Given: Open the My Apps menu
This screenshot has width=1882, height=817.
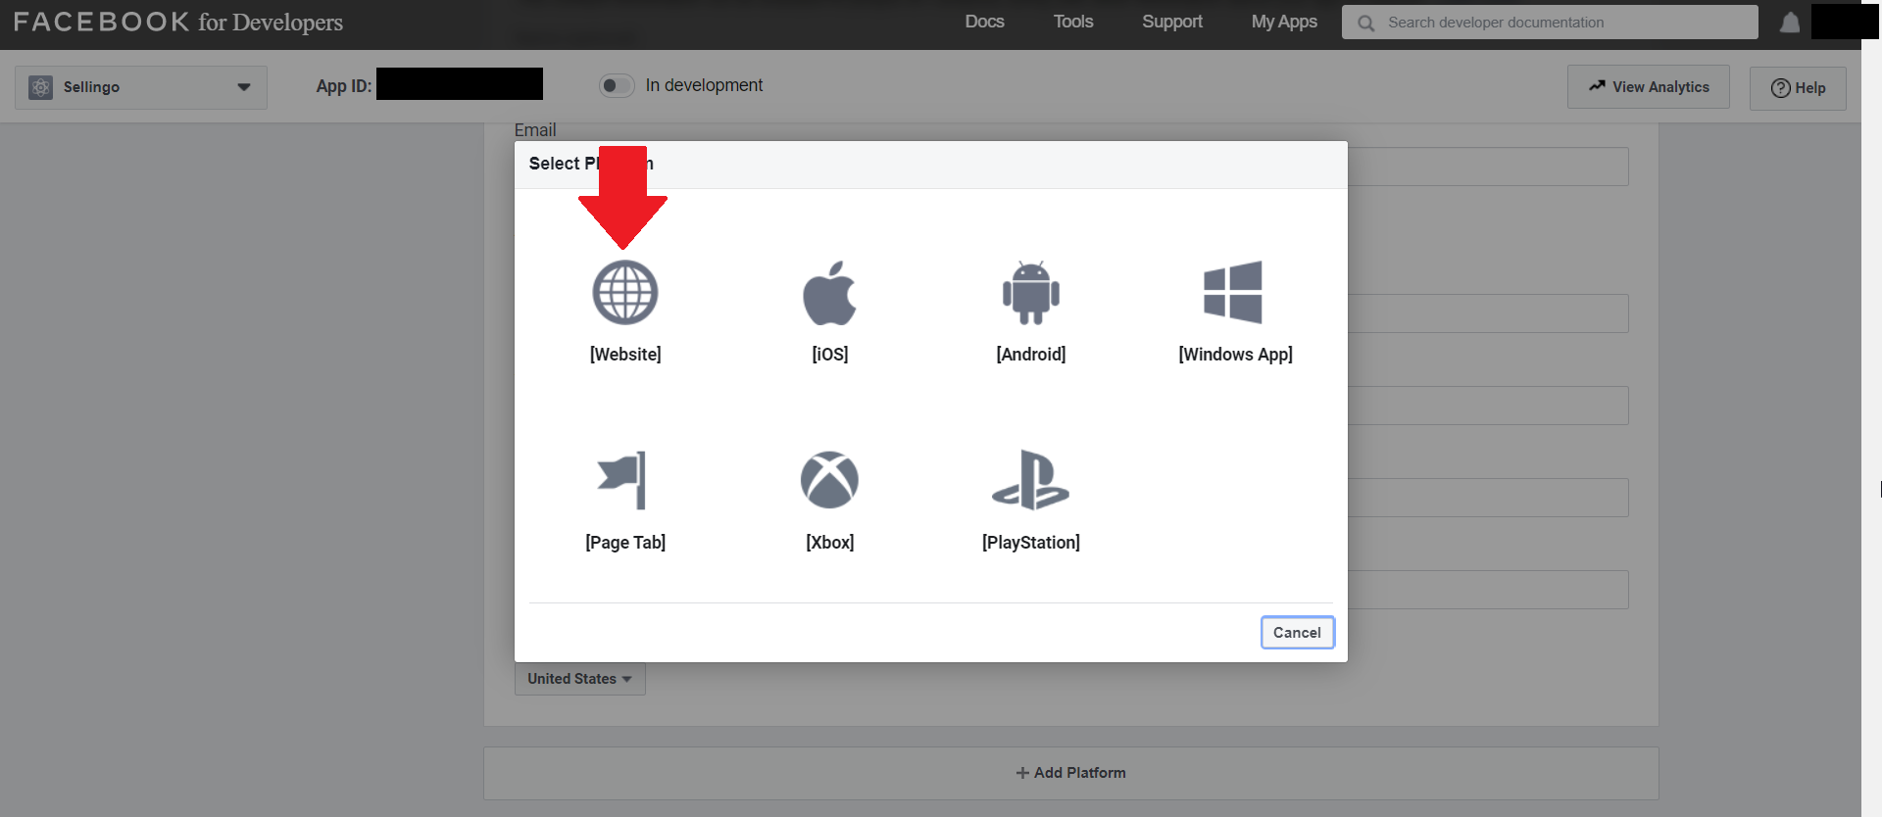Looking at the screenshot, I should [1284, 22].
